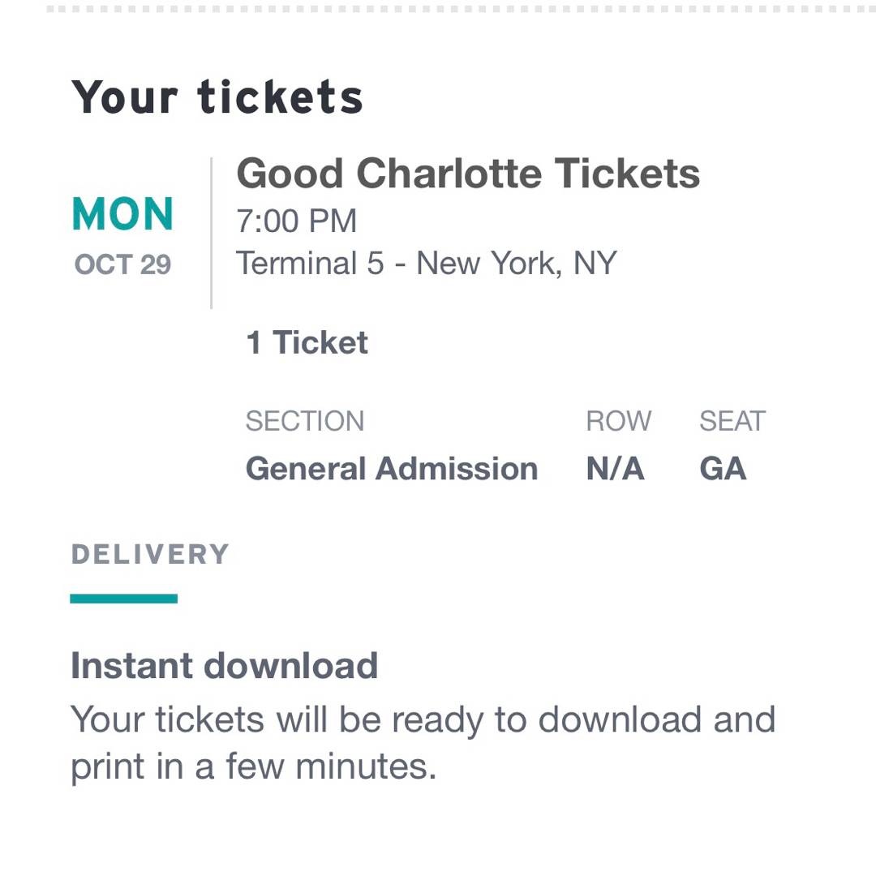Click the 1 Ticket quantity text
The height and width of the screenshot is (876, 876).
pyautogui.click(x=307, y=343)
